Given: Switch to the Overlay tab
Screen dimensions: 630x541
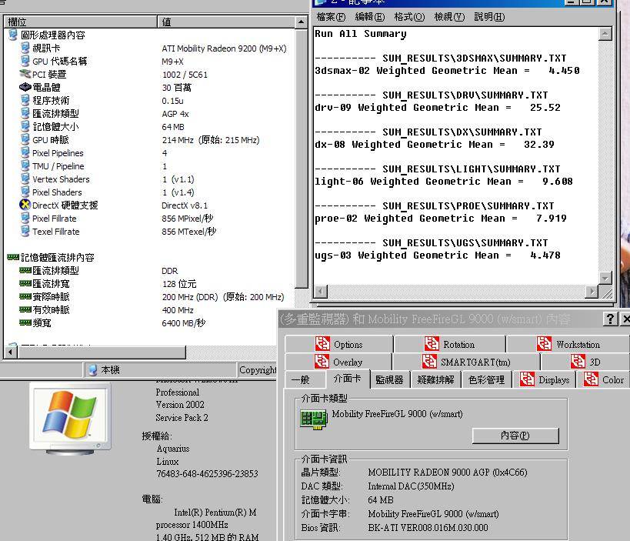Looking at the screenshot, I should pos(338,362).
